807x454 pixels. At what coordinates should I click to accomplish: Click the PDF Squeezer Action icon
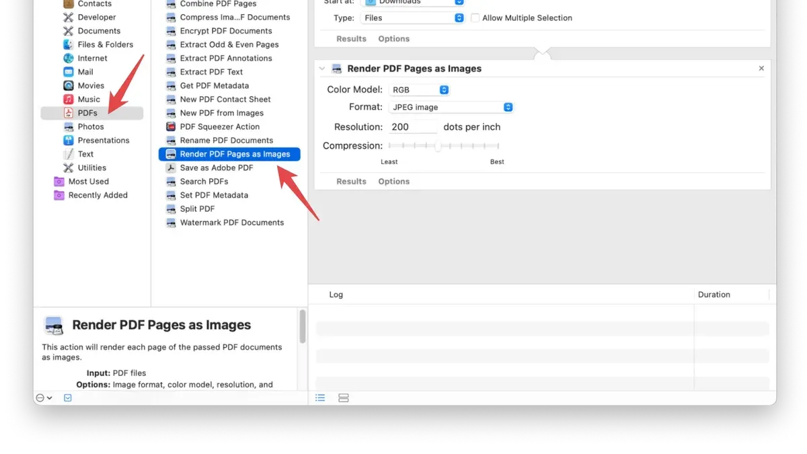[171, 126]
